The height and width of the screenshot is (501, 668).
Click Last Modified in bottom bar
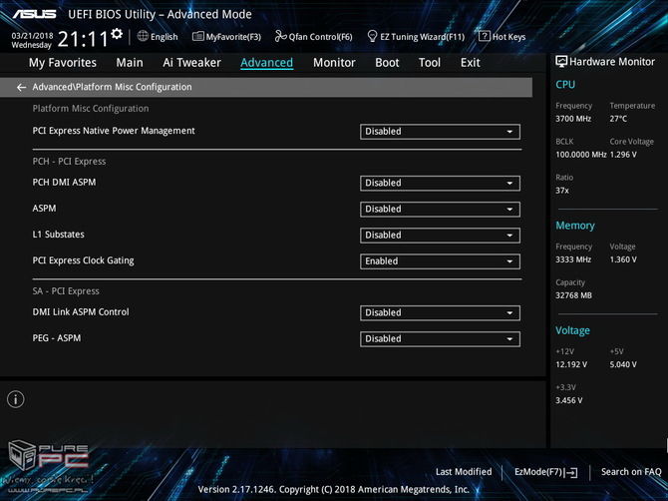pyautogui.click(x=464, y=472)
